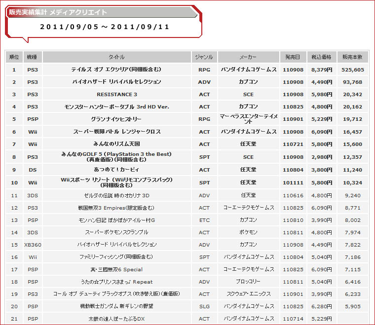Screen dimensions: 375x325
Task: Select ファミリーフィッシング(同梱版含む) title
Action: tap(116, 257)
